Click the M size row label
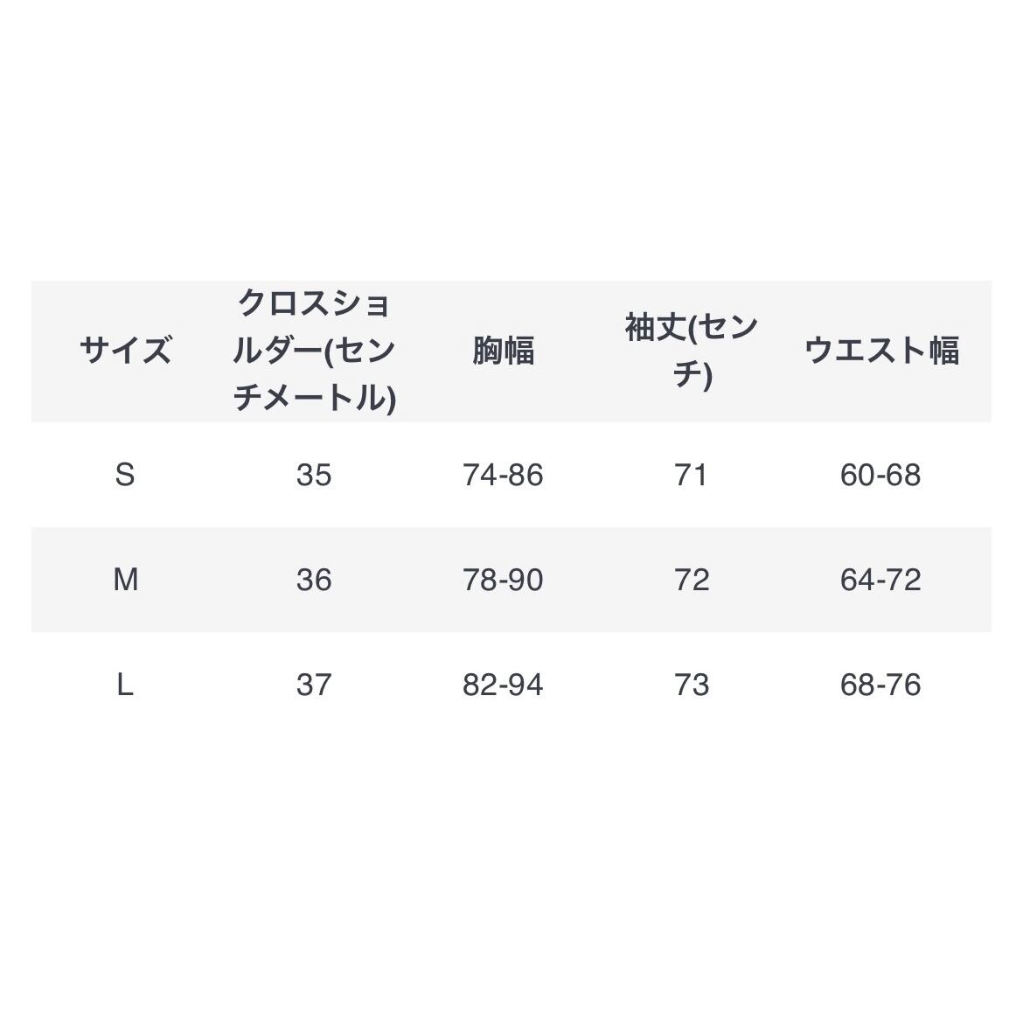Screen dimensions: 1023x1023 click(125, 580)
